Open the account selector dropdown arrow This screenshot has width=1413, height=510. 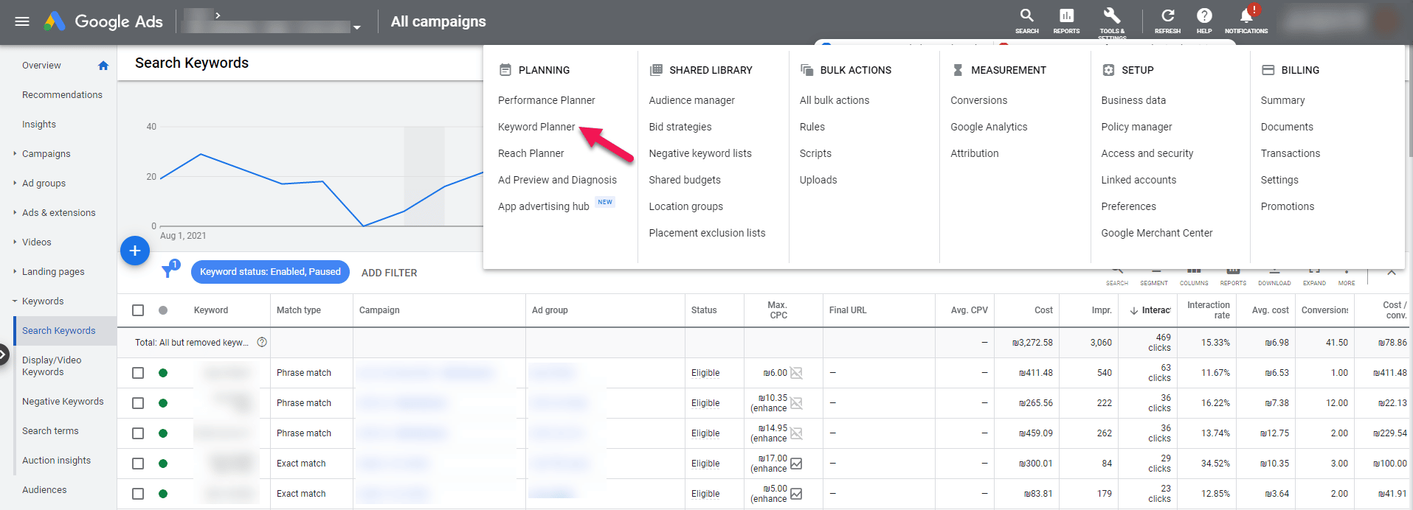pyautogui.click(x=357, y=28)
